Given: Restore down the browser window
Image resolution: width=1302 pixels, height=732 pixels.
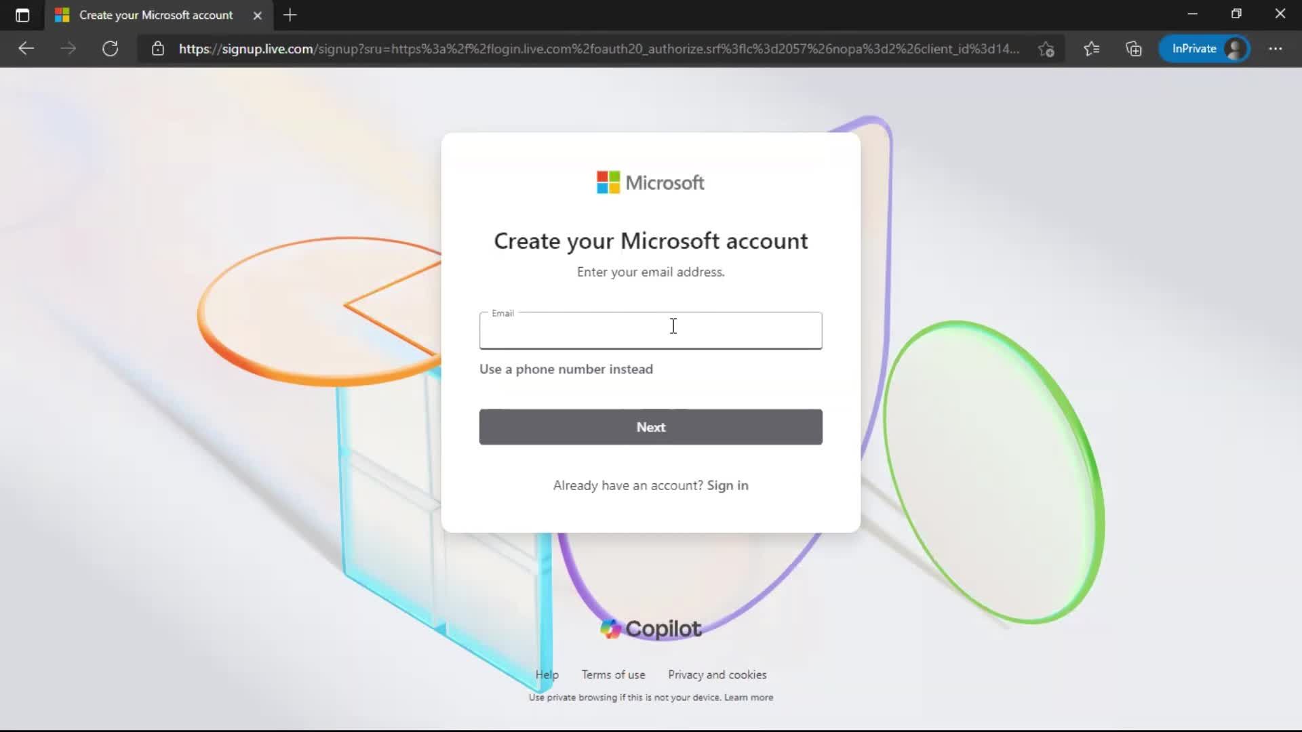Looking at the screenshot, I should (1236, 14).
